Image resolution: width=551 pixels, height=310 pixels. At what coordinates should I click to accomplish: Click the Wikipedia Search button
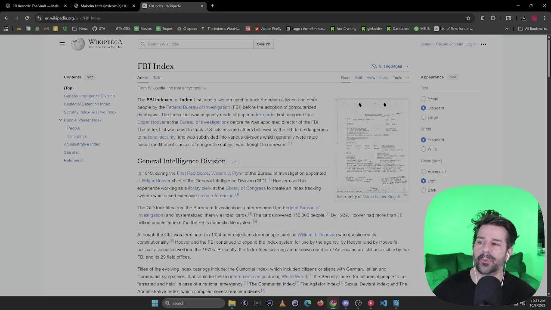263,44
